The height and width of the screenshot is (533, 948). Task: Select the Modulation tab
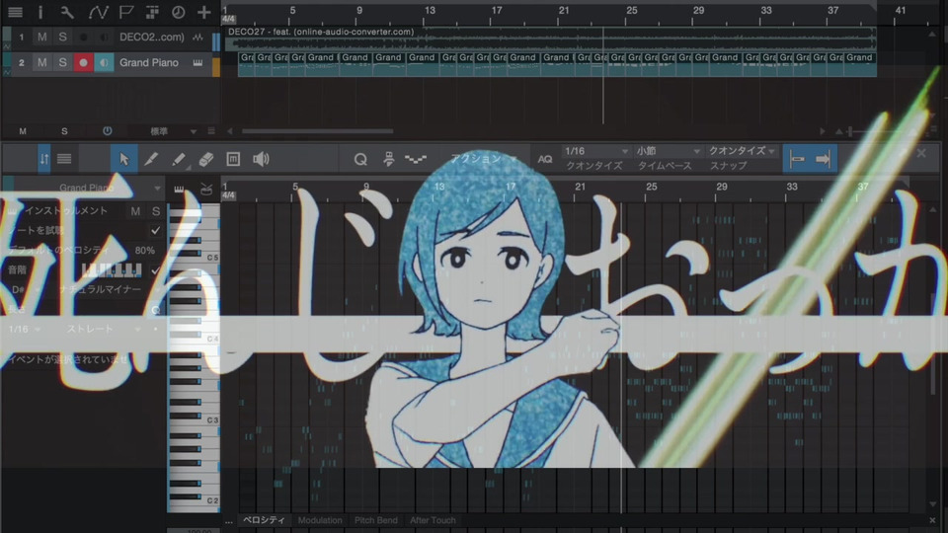point(320,520)
